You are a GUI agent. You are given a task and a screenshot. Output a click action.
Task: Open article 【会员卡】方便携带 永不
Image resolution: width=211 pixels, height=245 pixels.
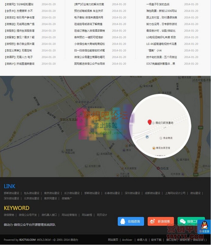19,11
